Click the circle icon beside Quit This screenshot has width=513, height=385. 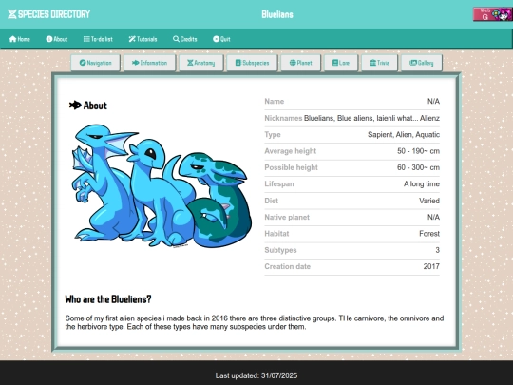click(x=216, y=39)
